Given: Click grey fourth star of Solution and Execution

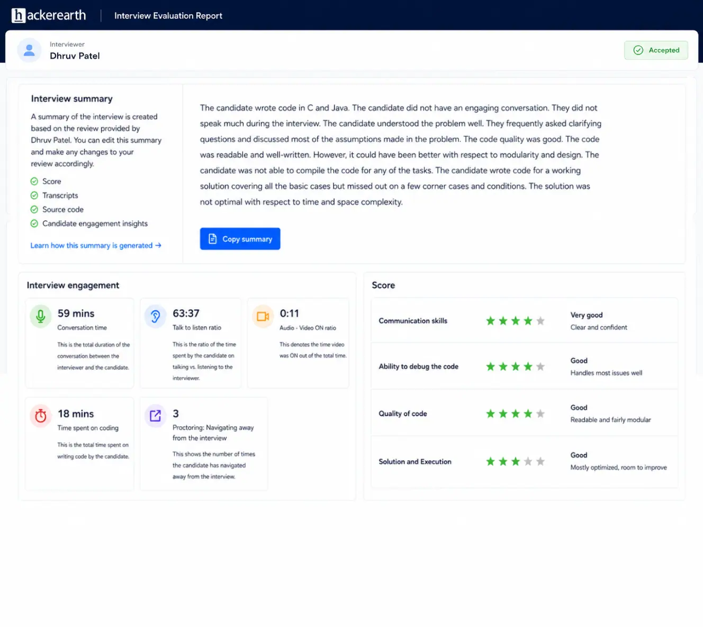Looking at the screenshot, I should point(528,462).
